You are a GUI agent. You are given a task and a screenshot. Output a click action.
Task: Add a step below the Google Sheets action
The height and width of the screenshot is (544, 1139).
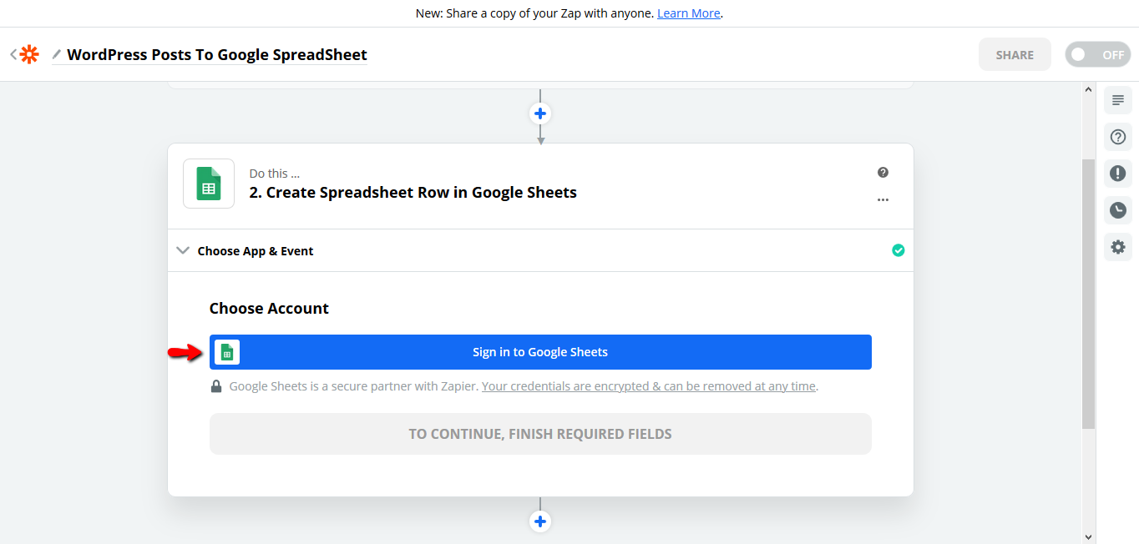pos(540,521)
